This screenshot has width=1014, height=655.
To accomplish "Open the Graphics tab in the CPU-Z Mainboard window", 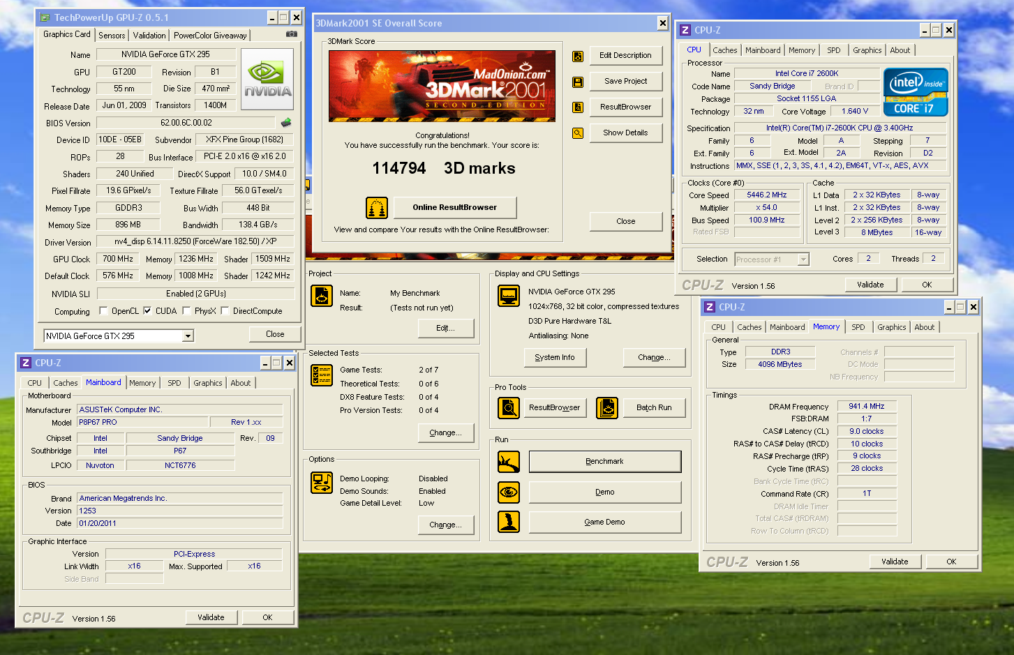I will 208,383.
